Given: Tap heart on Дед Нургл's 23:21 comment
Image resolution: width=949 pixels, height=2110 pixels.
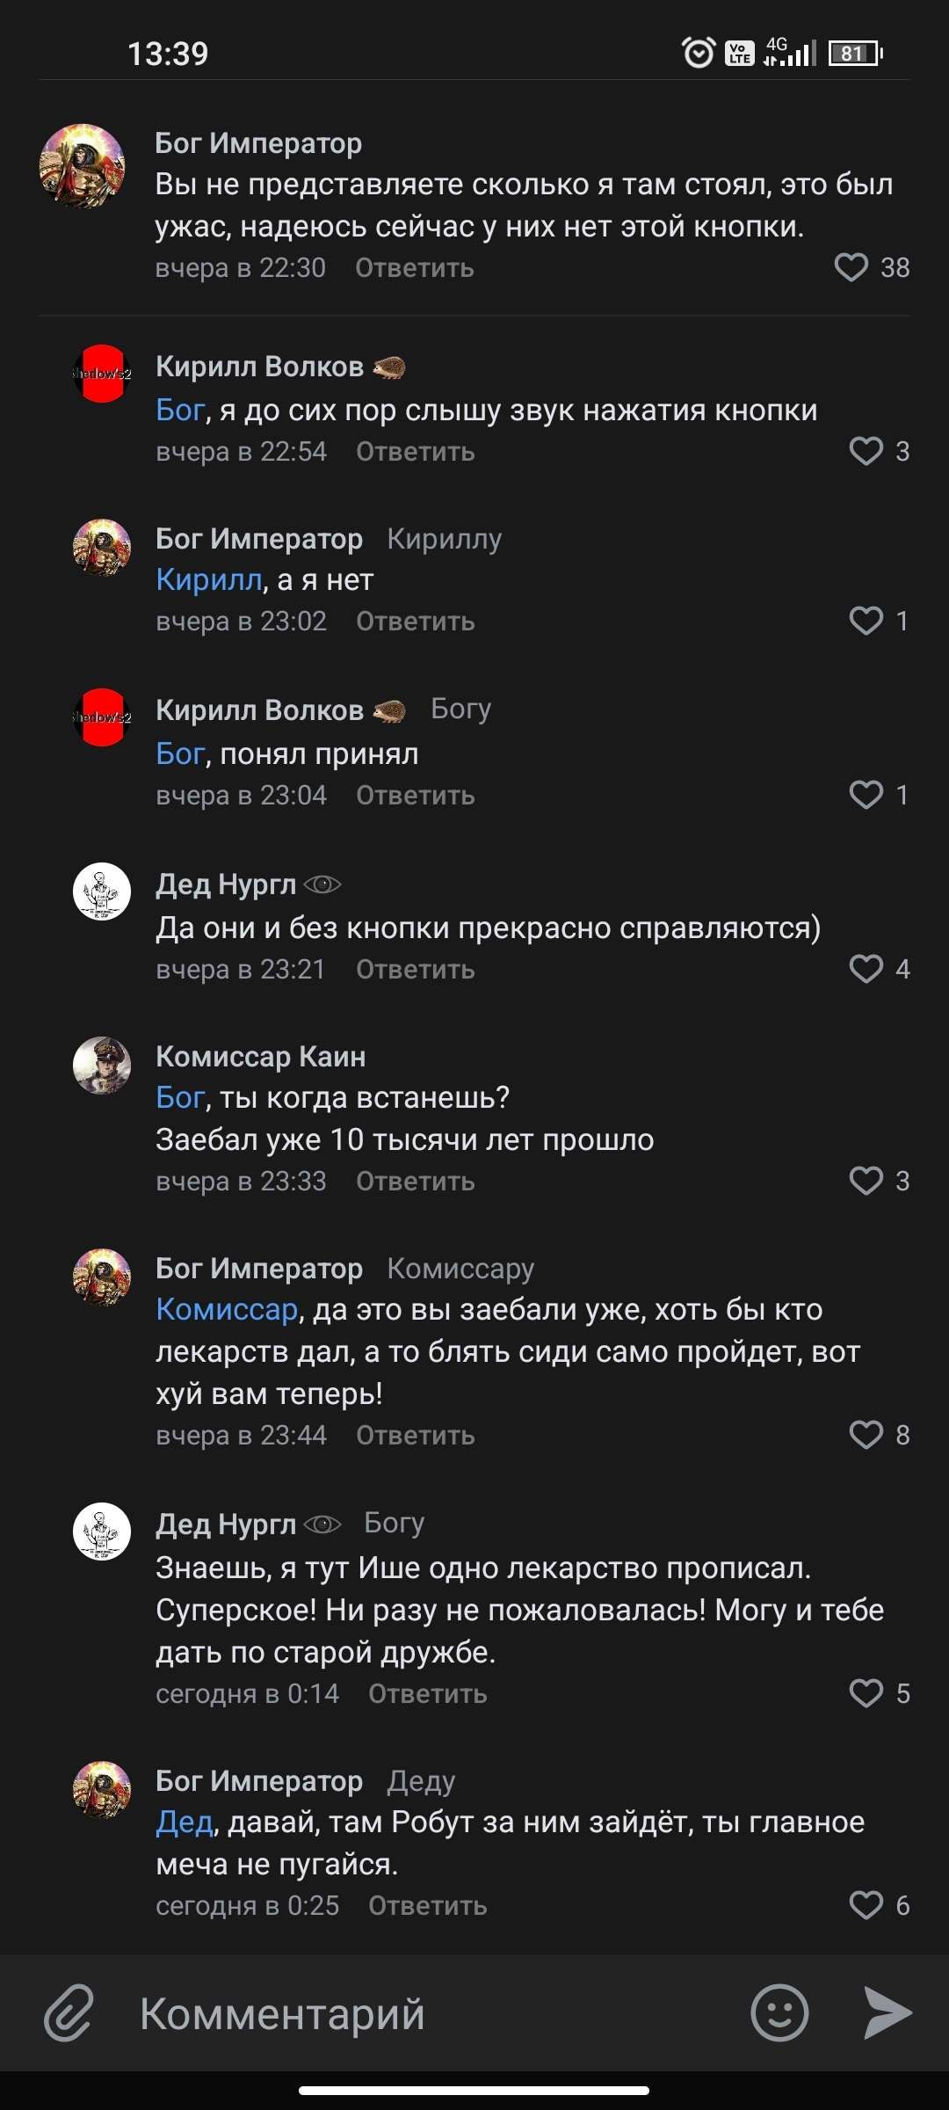Looking at the screenshot, I should click(x=866, y=969).
